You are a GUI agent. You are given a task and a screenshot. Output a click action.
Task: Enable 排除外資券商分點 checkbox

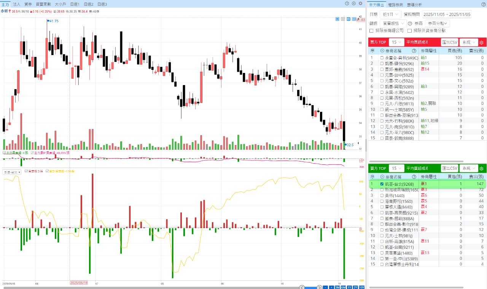(410, 30)
